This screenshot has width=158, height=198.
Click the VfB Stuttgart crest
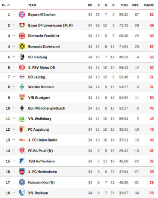tap(22, 97)
